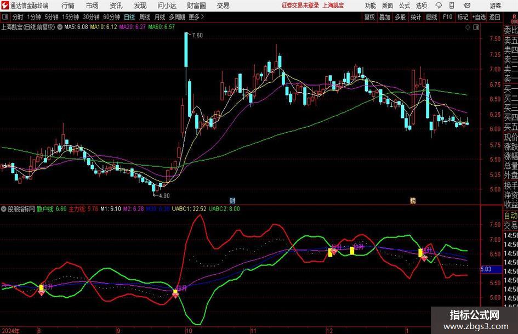Viewport: 518px width, 334px height.
Task: Click the MA20: 6.27 indicator value
Action: pos(132,27)
